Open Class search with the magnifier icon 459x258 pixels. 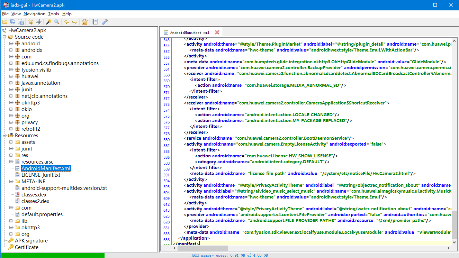pos(56,22)
